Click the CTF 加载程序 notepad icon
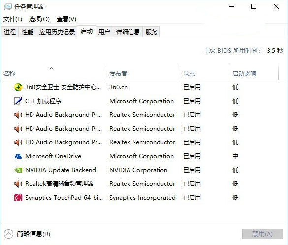Image resolution: width=288 pixels, height=245 pixels. (18, 101)
